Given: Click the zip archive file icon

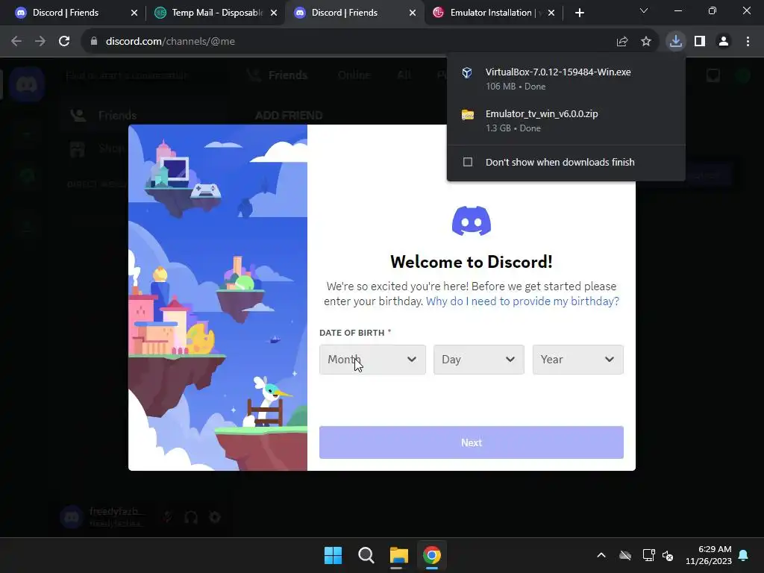Looking at the screenshot, I should coord(468,114).
